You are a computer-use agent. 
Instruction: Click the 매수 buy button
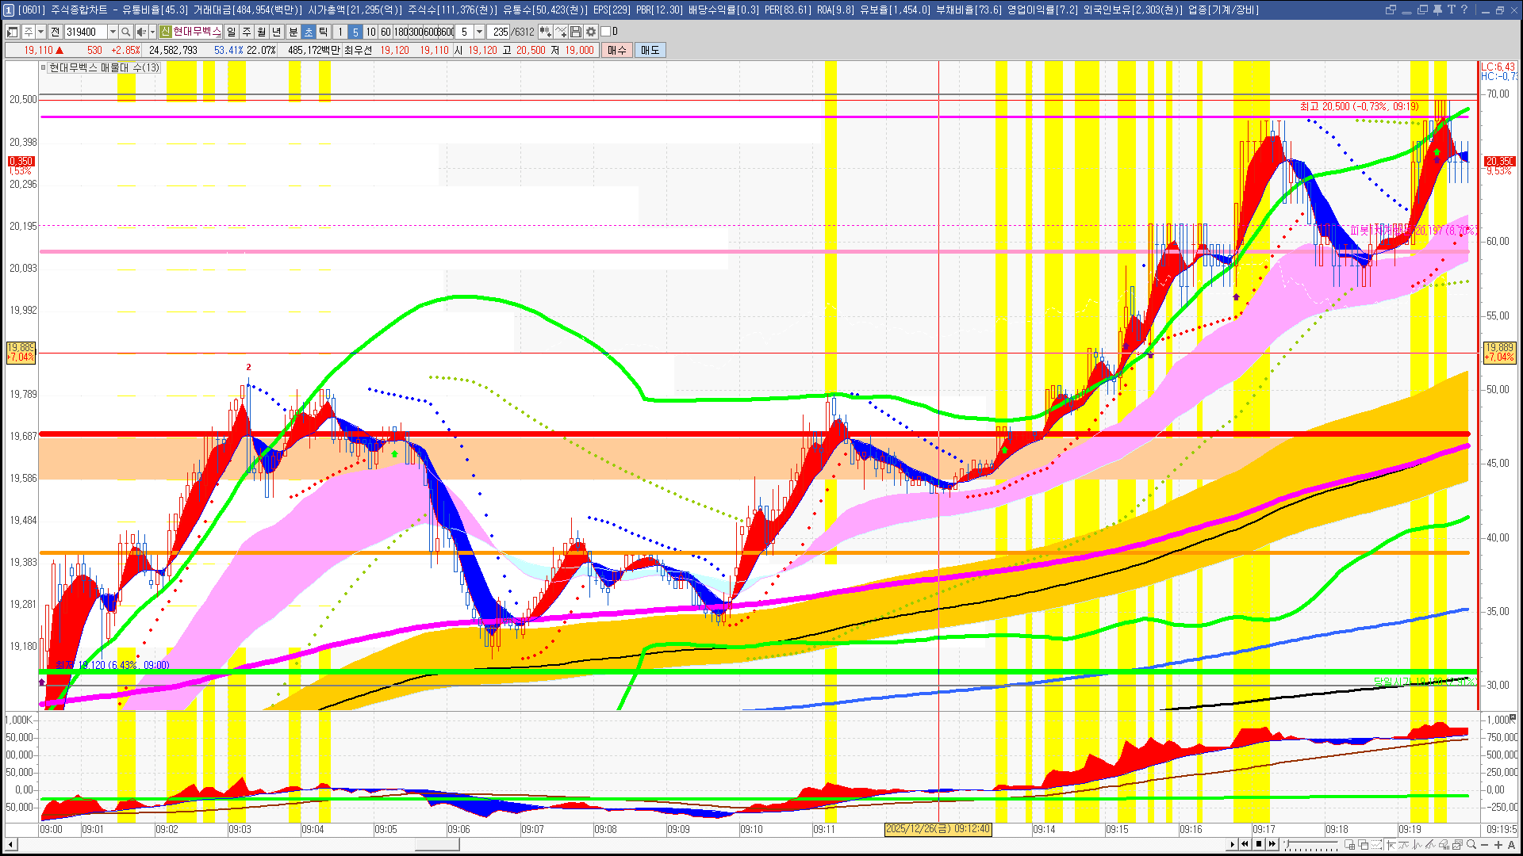point(617,50)
